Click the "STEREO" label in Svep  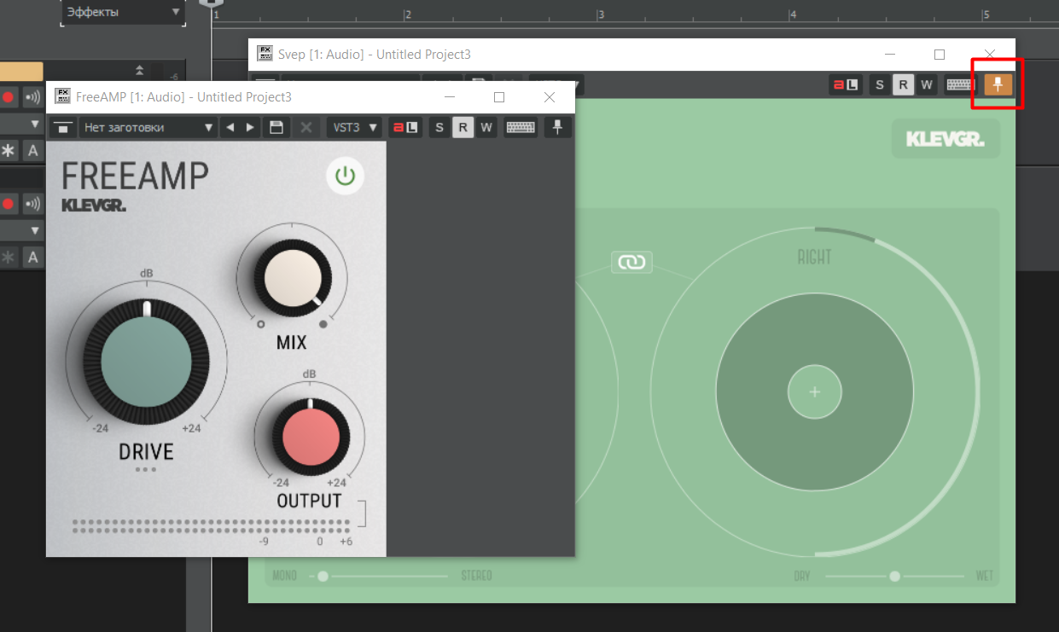tap(476, 577)
